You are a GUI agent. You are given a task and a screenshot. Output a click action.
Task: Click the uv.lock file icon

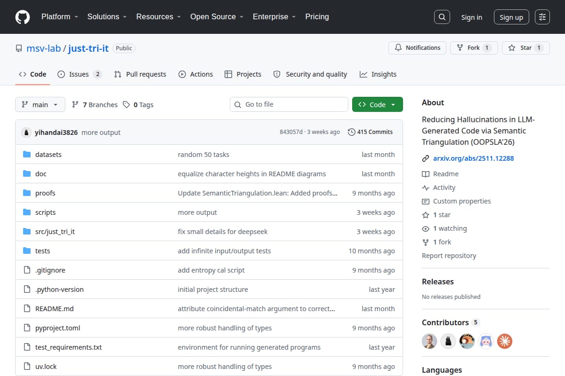pyautogui.click(x=27, y=367)
